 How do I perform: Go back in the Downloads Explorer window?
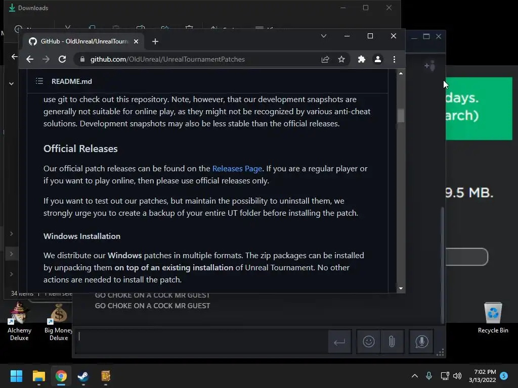tap(14, 57)
